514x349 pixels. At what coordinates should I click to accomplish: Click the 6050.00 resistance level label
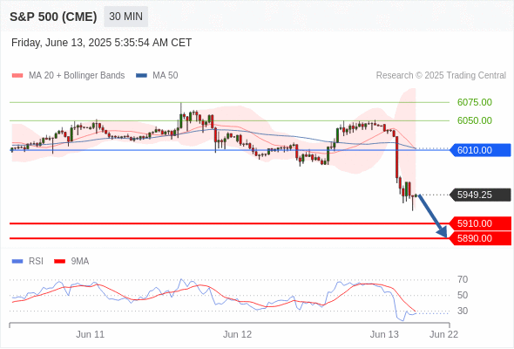(x=474, y=120)
